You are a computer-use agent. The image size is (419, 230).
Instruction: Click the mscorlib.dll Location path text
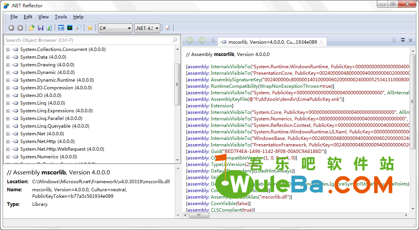(x=101, y=182)
